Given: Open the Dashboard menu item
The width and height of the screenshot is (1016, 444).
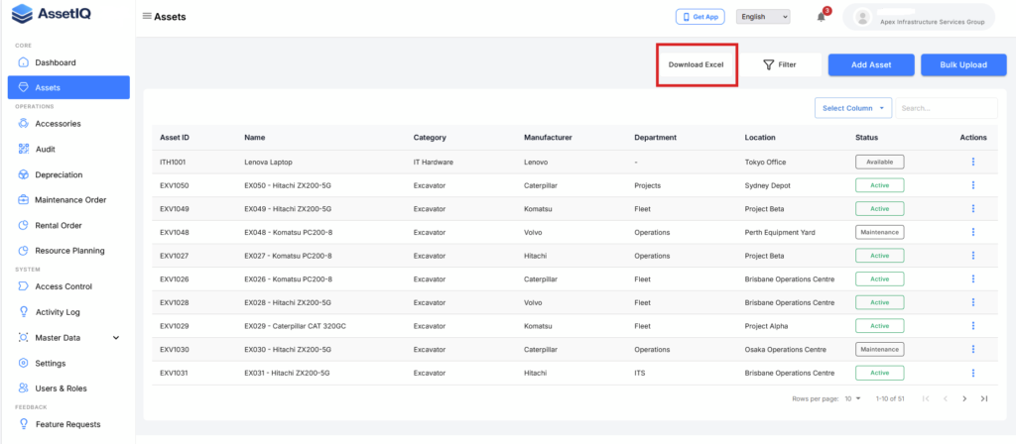Looking at the screenshot, I should click(68, 62).
